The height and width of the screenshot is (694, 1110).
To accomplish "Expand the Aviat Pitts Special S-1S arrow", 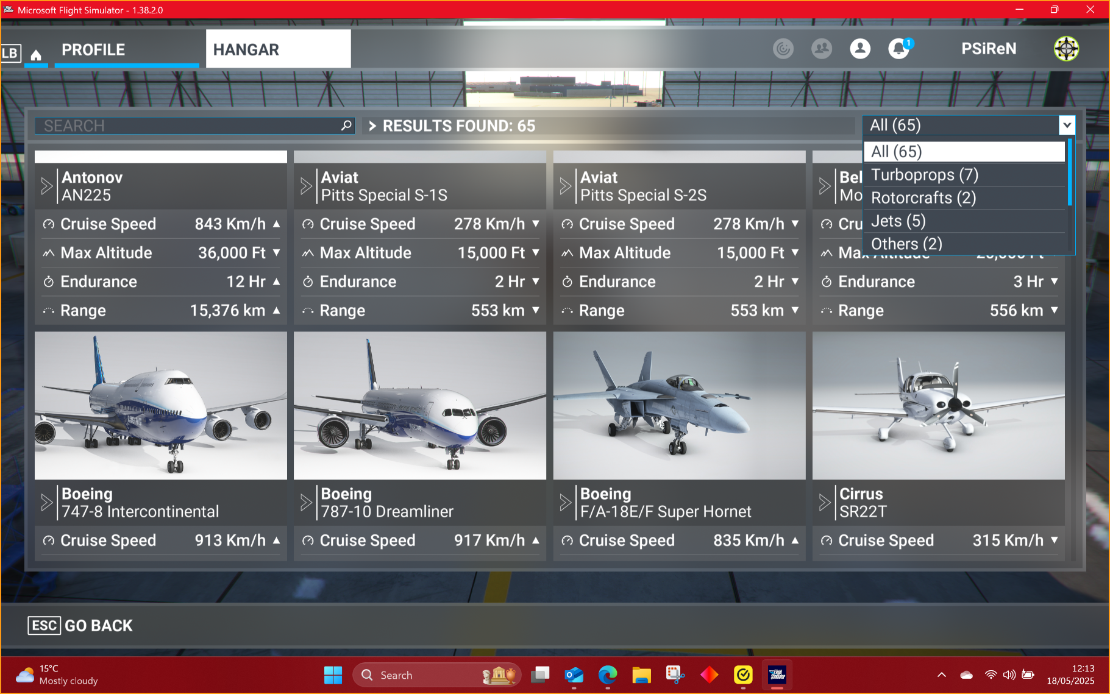I will [306, 186].
